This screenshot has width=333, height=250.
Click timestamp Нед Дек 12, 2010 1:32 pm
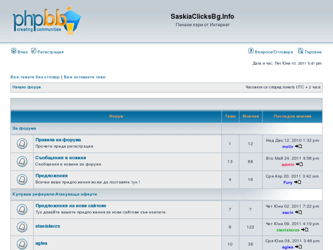pos(292,140)
